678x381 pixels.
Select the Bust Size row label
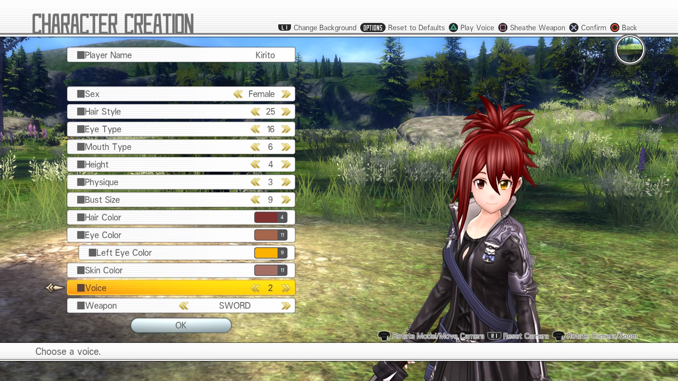pyautogui.click(x=102, y=200)
